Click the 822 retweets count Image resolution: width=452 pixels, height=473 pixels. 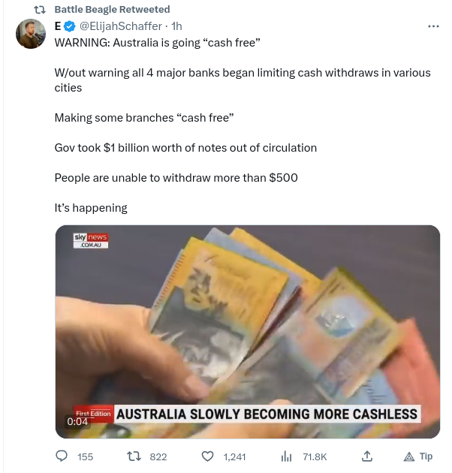point(158,457)
